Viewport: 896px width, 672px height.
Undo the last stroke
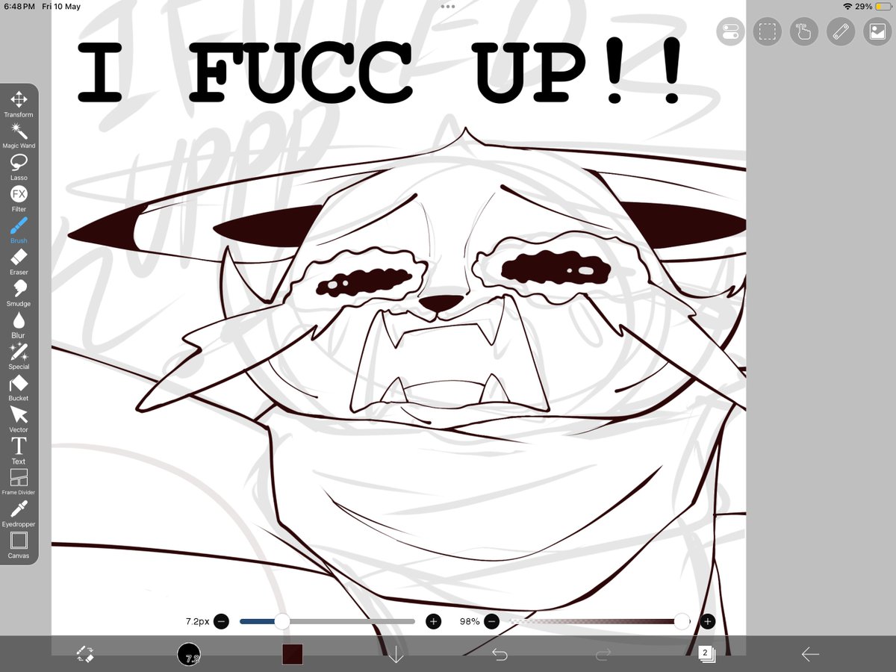click(500, 655)
